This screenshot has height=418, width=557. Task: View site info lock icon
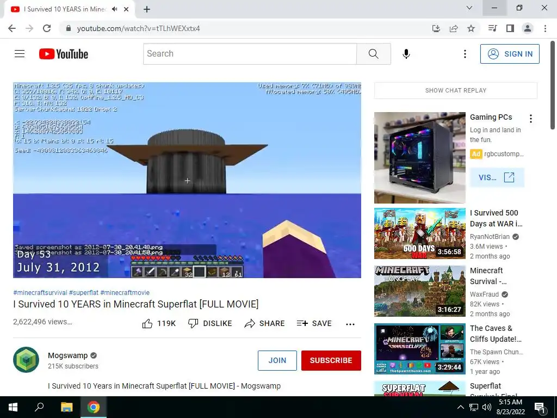click(x=69, y=28)
